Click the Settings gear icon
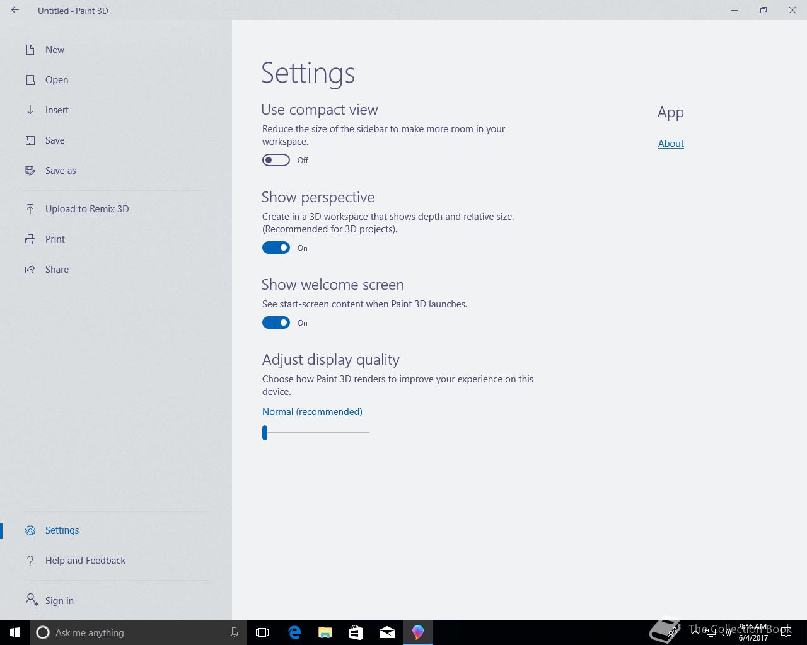807x645 pixels. tap(30, 530)
